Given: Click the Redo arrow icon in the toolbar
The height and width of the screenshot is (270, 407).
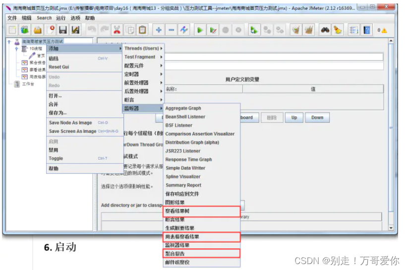Looking at the screenshot, I should click(104, 30).
